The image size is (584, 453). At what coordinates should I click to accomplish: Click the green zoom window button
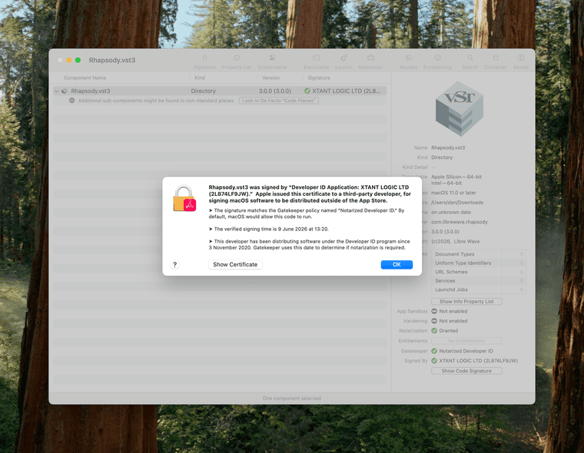tap(78, 60)
